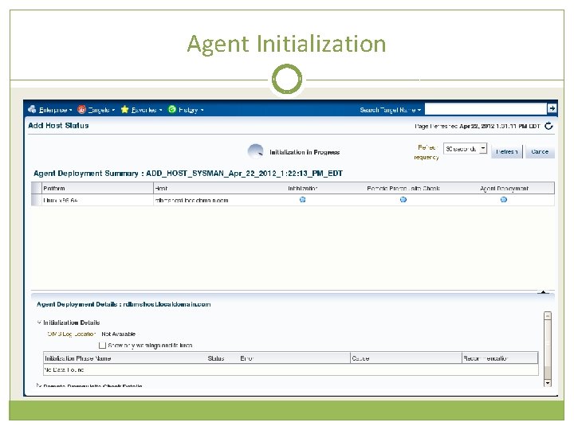Click the Error column header
Viewport: 574px width, 430px height.
[246, 358]
